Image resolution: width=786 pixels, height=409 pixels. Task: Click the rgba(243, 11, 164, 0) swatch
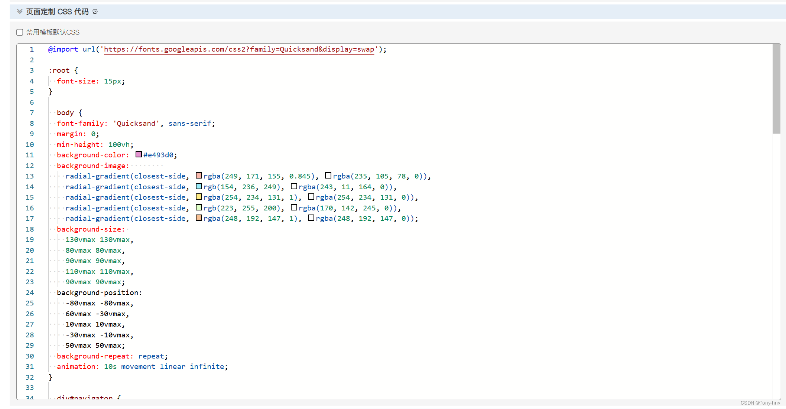(294, 186)
